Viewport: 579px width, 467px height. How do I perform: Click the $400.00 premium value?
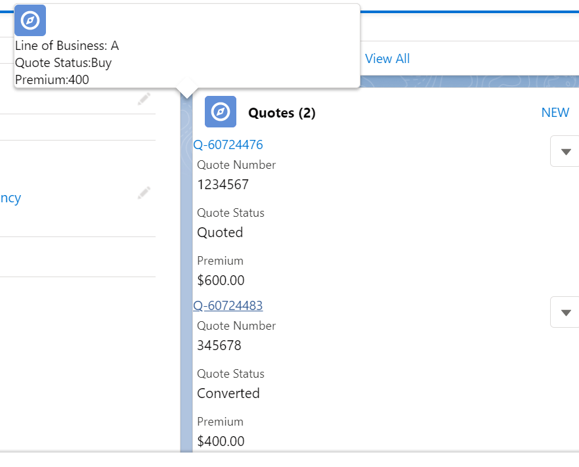coord(221,441)
